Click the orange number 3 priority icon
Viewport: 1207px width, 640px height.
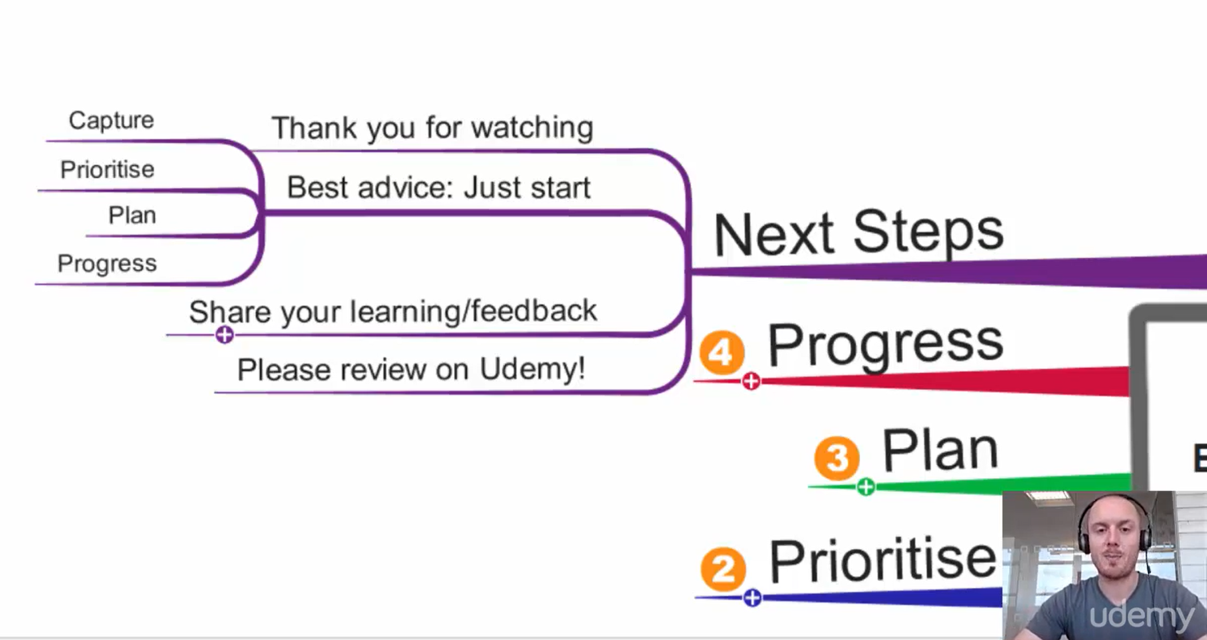837,457
